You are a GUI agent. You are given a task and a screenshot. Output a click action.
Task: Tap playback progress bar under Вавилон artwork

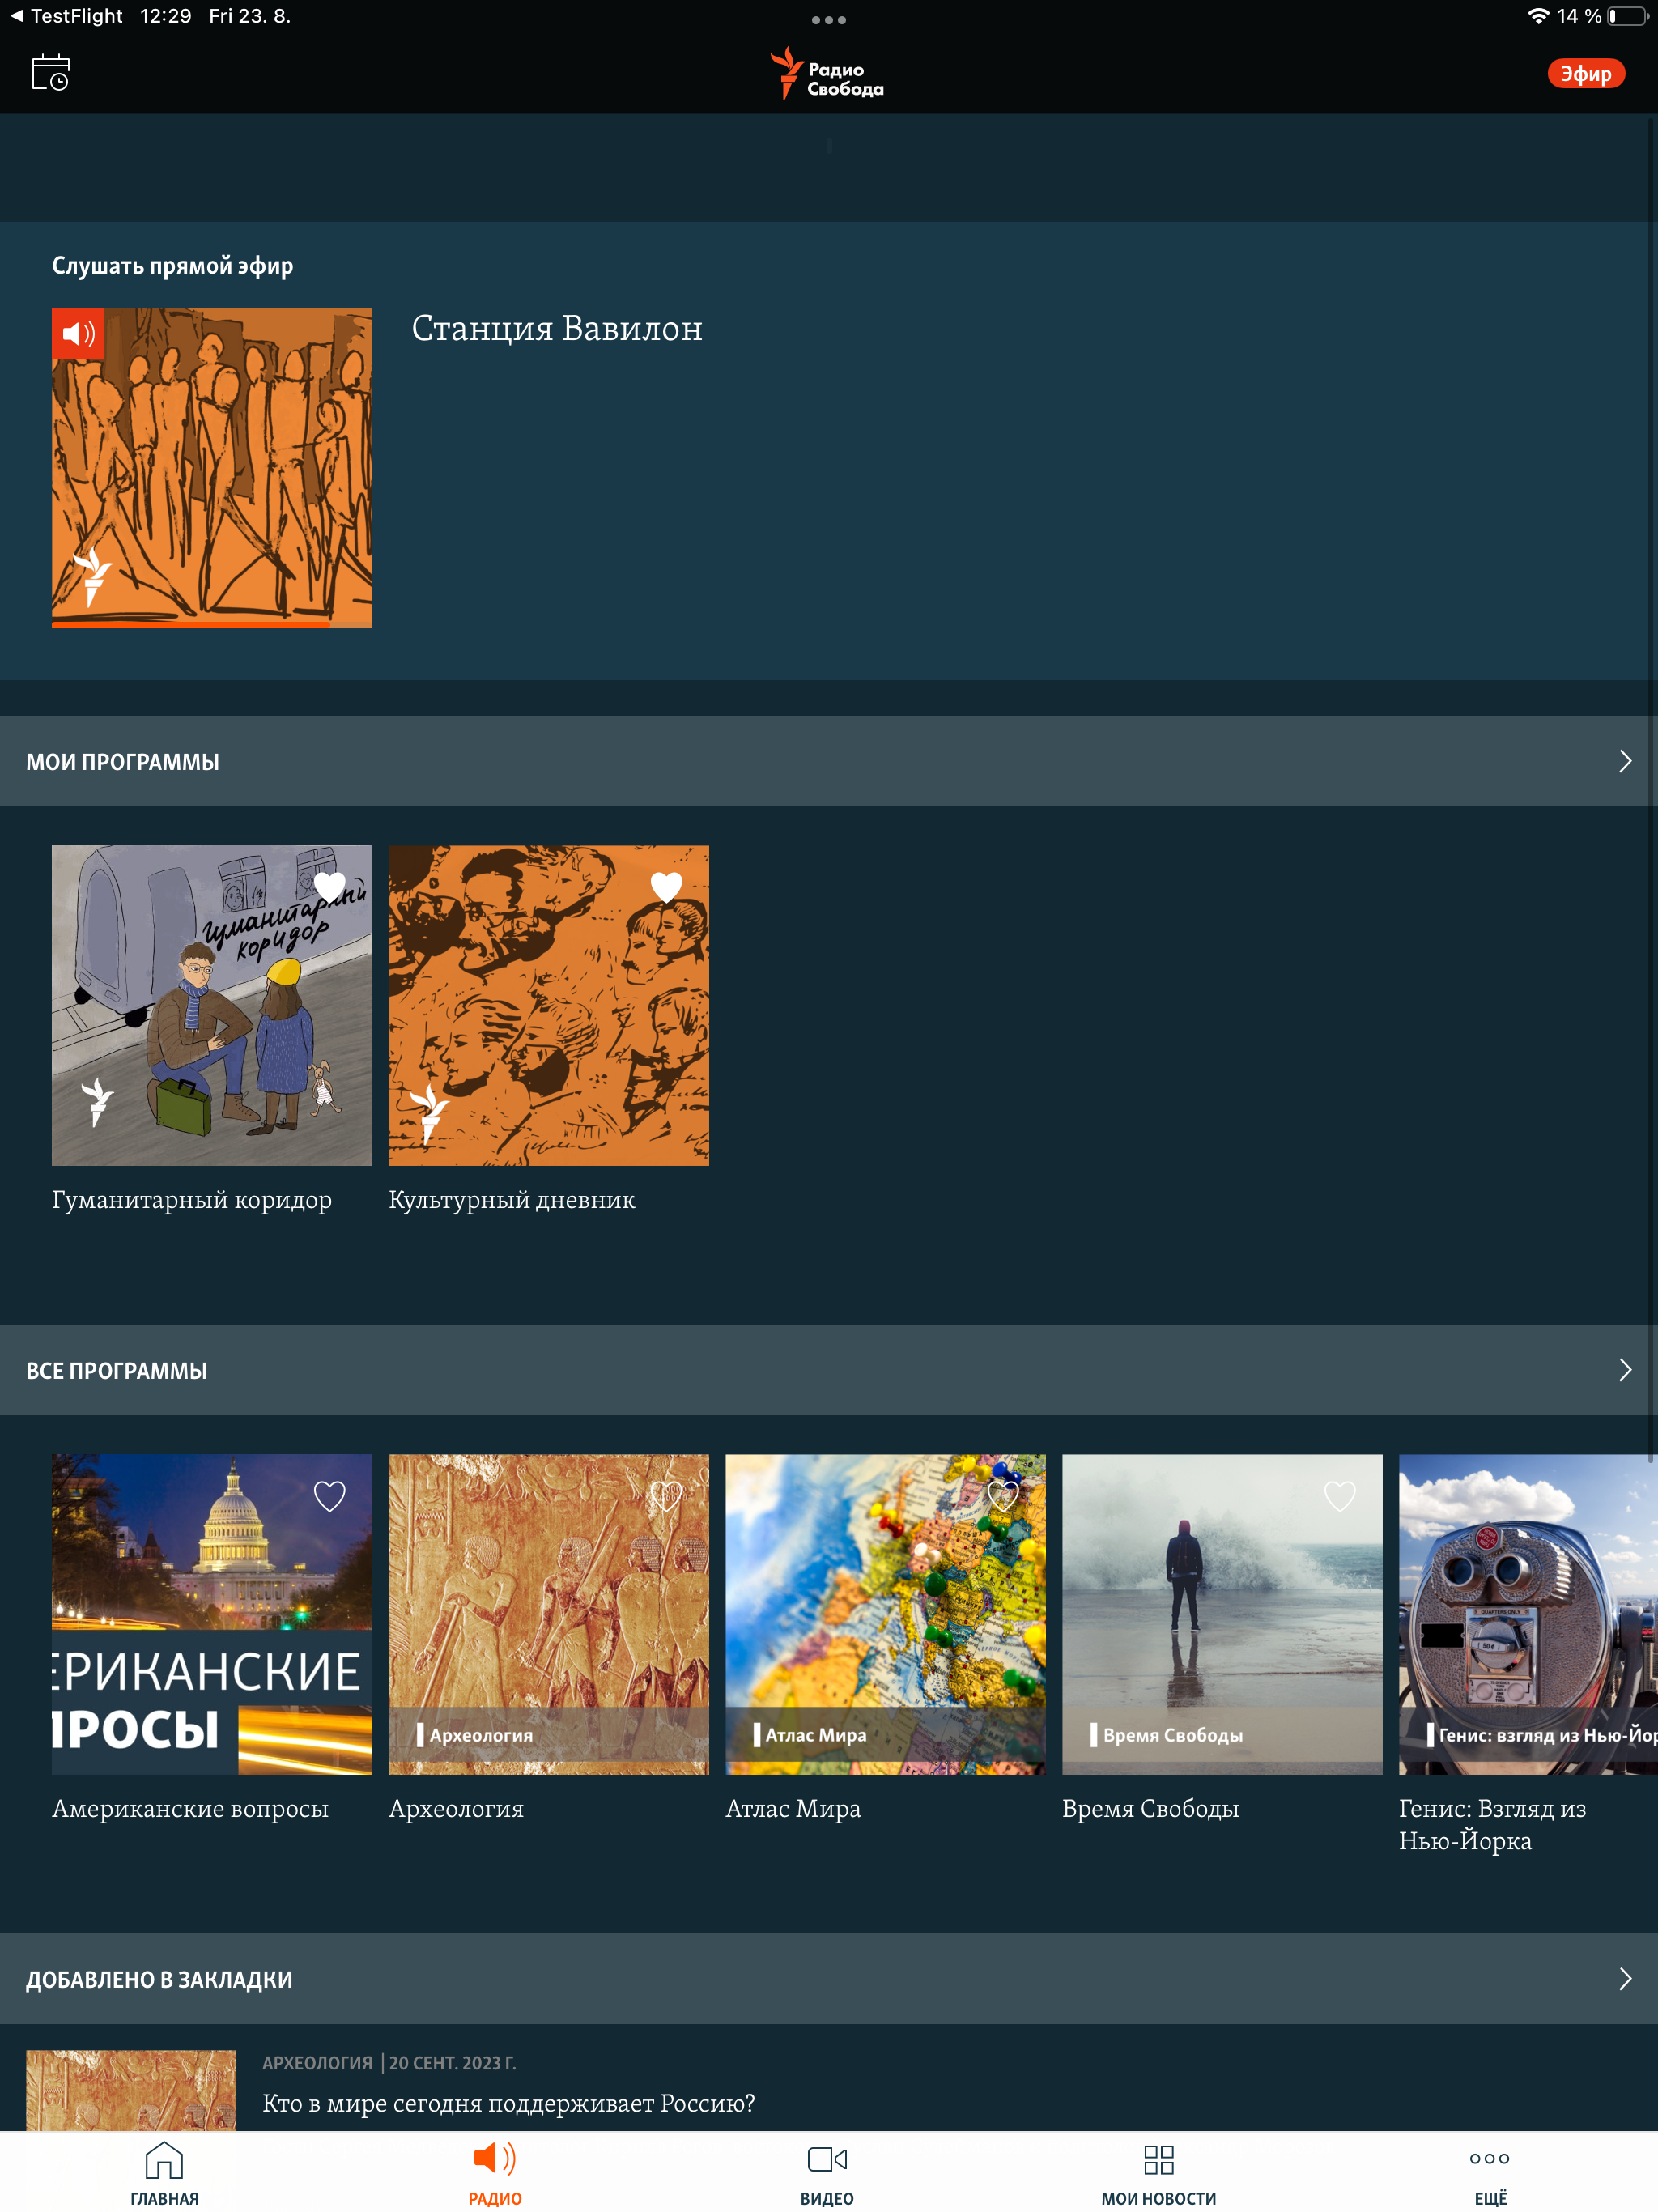[x=211, y=624]
